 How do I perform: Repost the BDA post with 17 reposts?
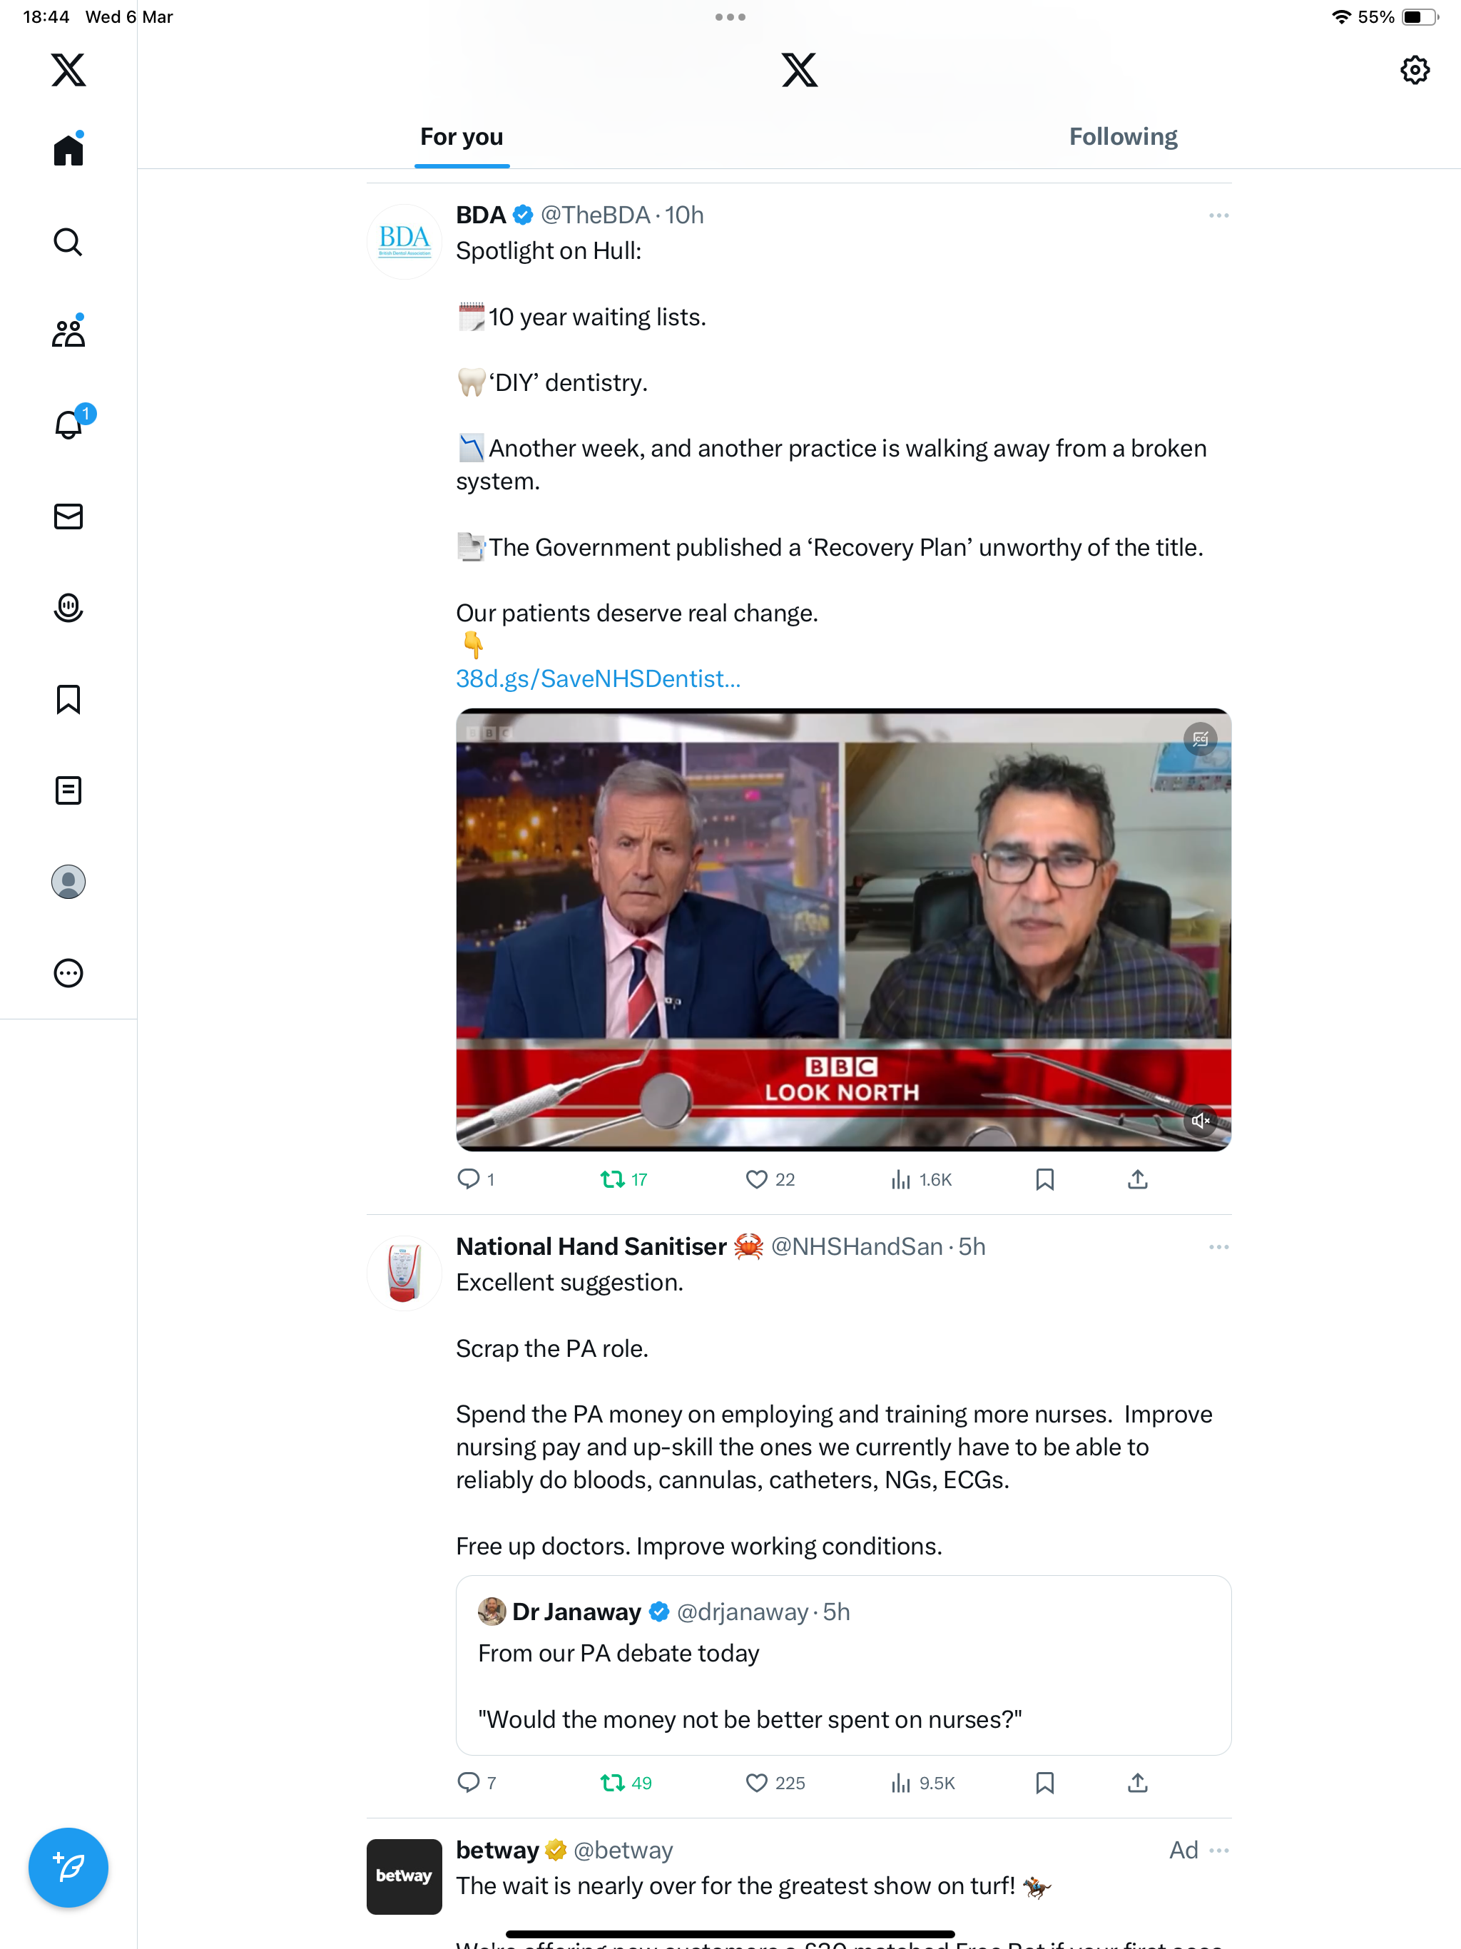[624, 1180]
